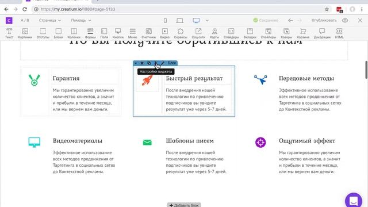The width and height of the screenshot is (368, 207).
Task: Duplicate the selected block
Action: pos(149,63)
